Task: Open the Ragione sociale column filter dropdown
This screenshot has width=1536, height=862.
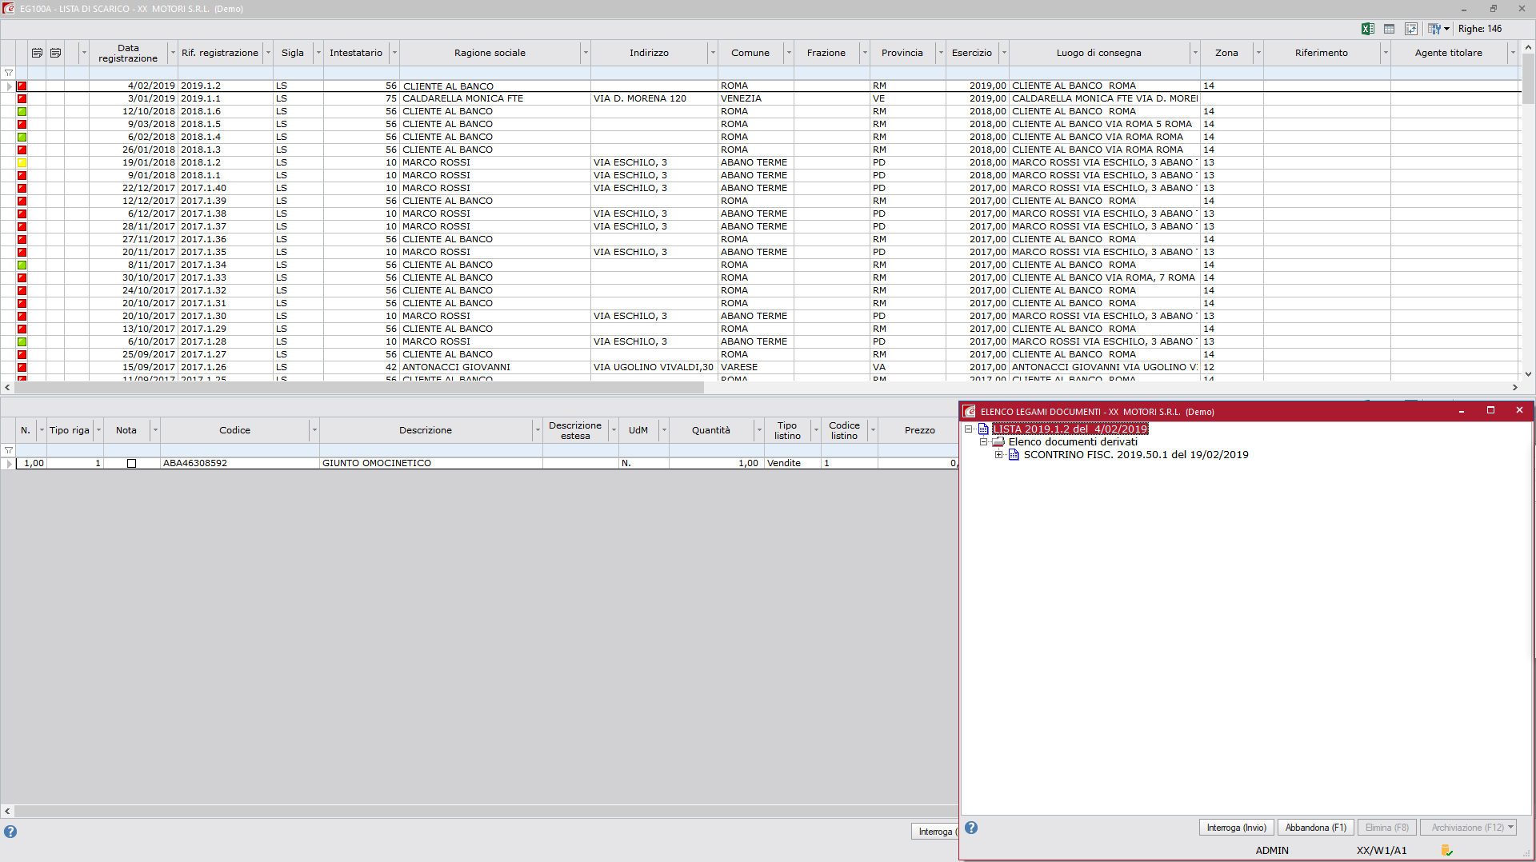Action: [586, 53]
